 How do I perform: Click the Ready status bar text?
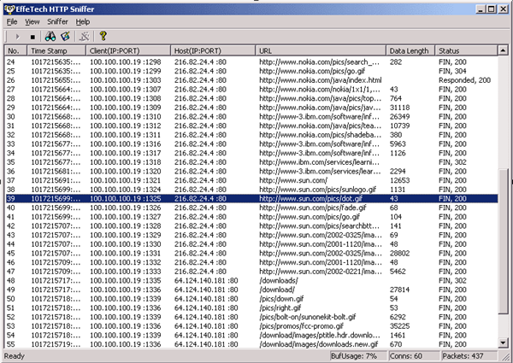click(x=15, y=356)
